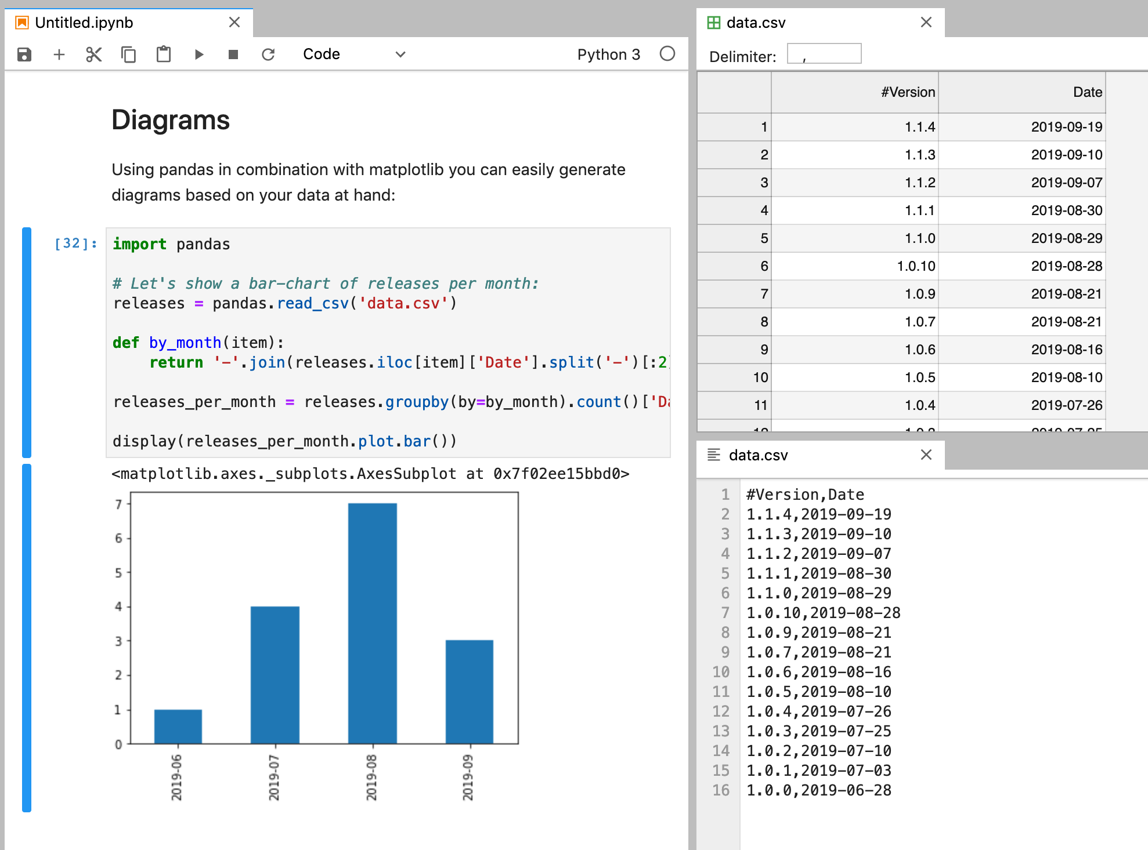Open the Delimiter selector in CSV viewer
Screen dimensions: 1148x850
point(824,54)
